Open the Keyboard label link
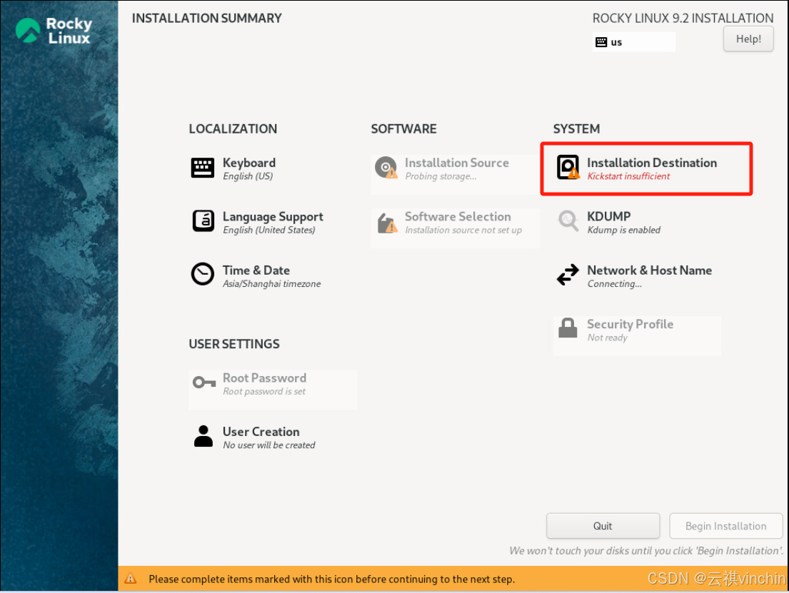 pyautogui.click(x=249, y=163)
